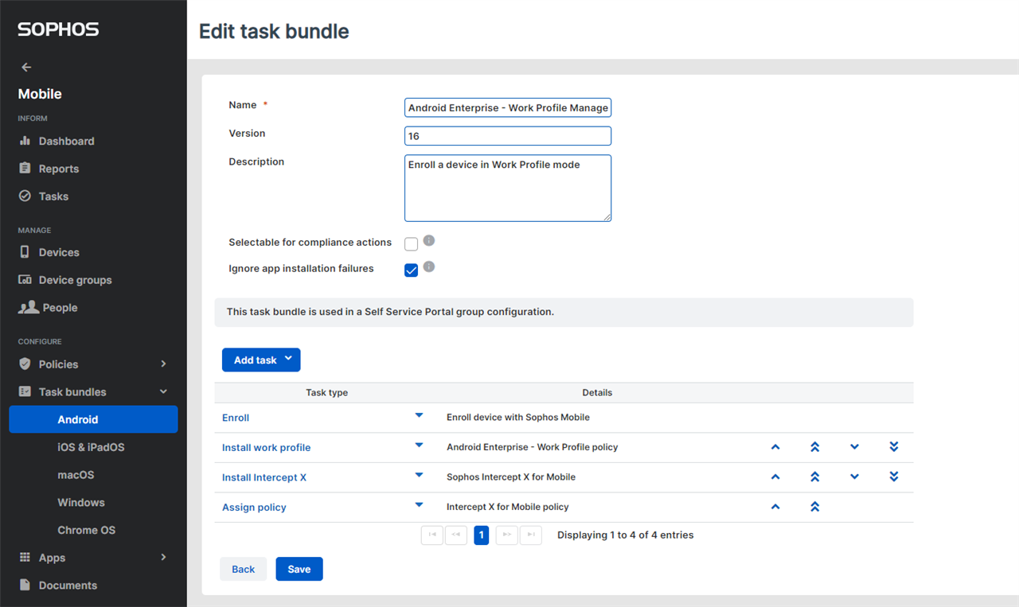Move Assign policy task to top
This screenshot has height=607, width=1019.
tap(814, 507)
